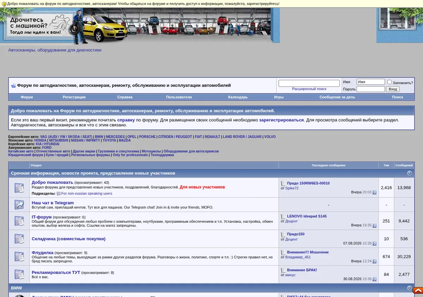
Task: Collapse the BMW category section
Action: coord(409,288)
